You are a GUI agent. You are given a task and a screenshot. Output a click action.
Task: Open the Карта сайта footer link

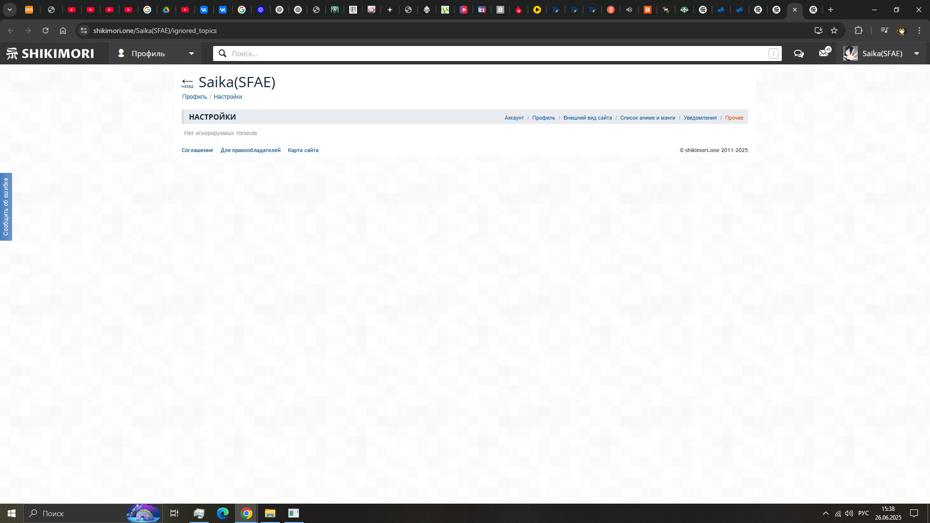click(x=303, y=150)
